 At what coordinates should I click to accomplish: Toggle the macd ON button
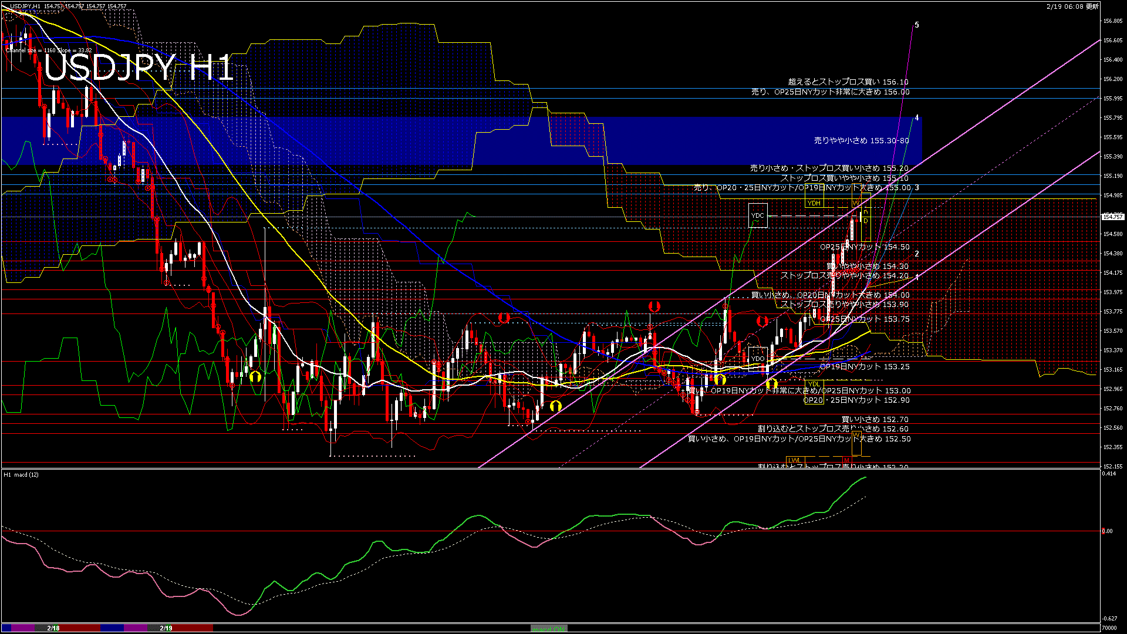point(549,629)
